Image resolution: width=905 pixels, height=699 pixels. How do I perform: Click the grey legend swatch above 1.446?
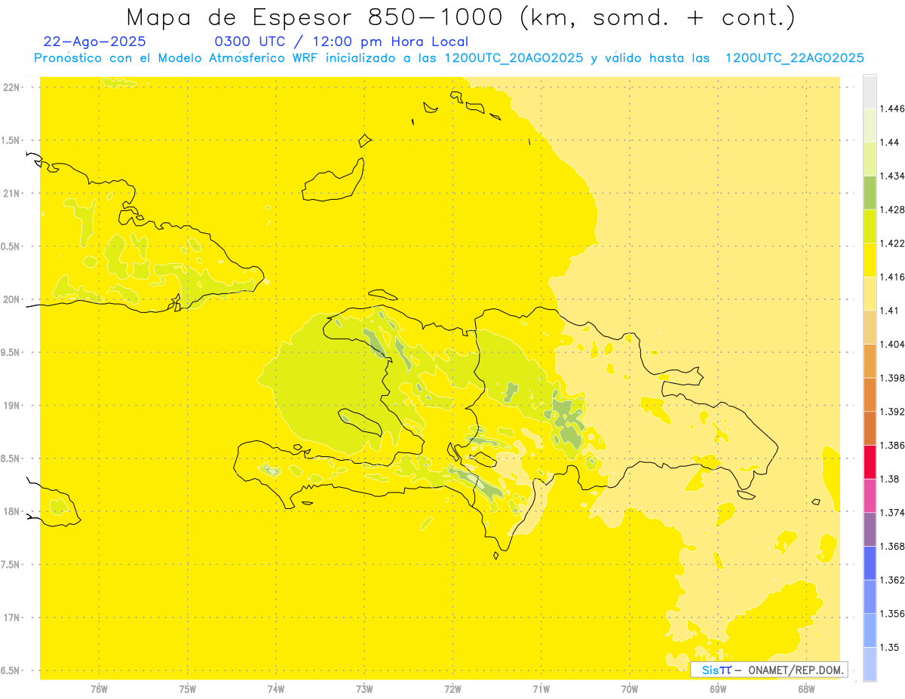[x=870, y=91]
